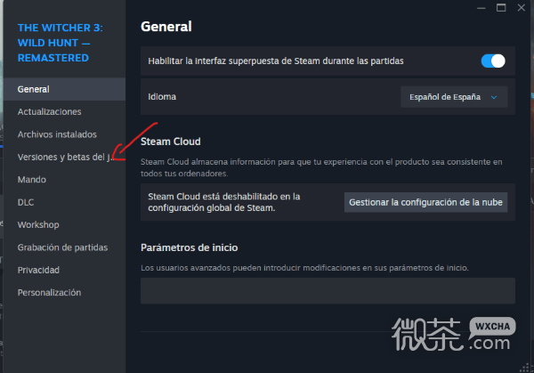Image resolution: width=534 pixels, height=373 pixels.
Task: Click The Witcher 3 game title link
Action: tap(61, 43)
